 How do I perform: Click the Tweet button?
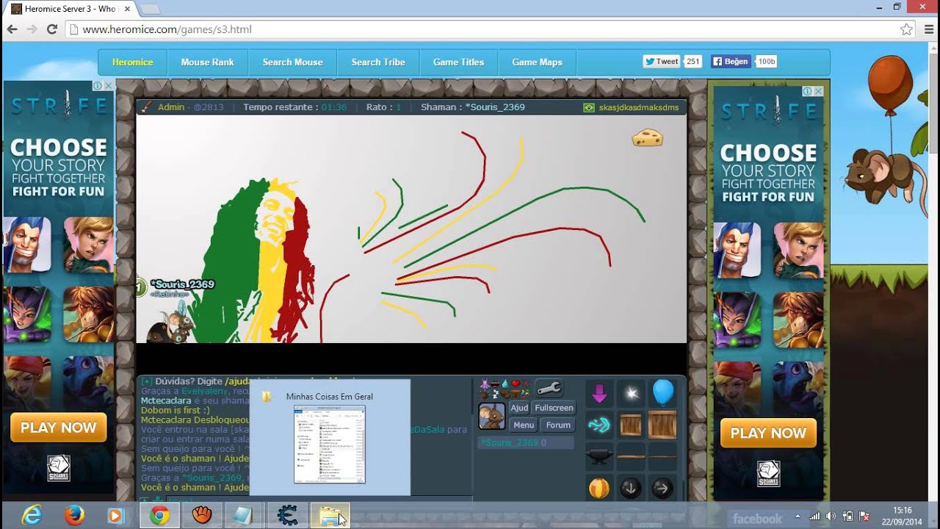click(x=662, y=62)
